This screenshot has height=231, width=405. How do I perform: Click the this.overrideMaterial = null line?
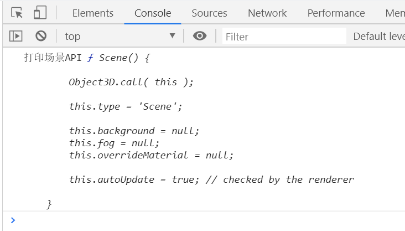coord(151,155)
